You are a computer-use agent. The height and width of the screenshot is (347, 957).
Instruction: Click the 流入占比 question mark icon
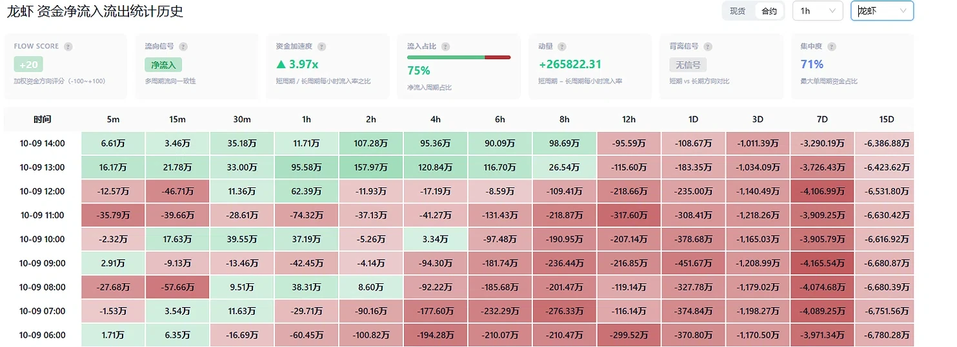445,47
